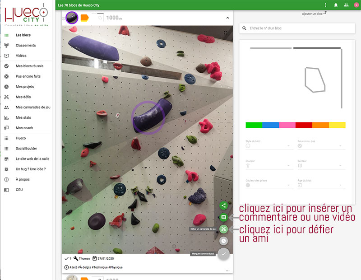361x280 pixels.
Task: Click the title Les 78 blocs de Hueco City
Action: [x=79, y=5]
